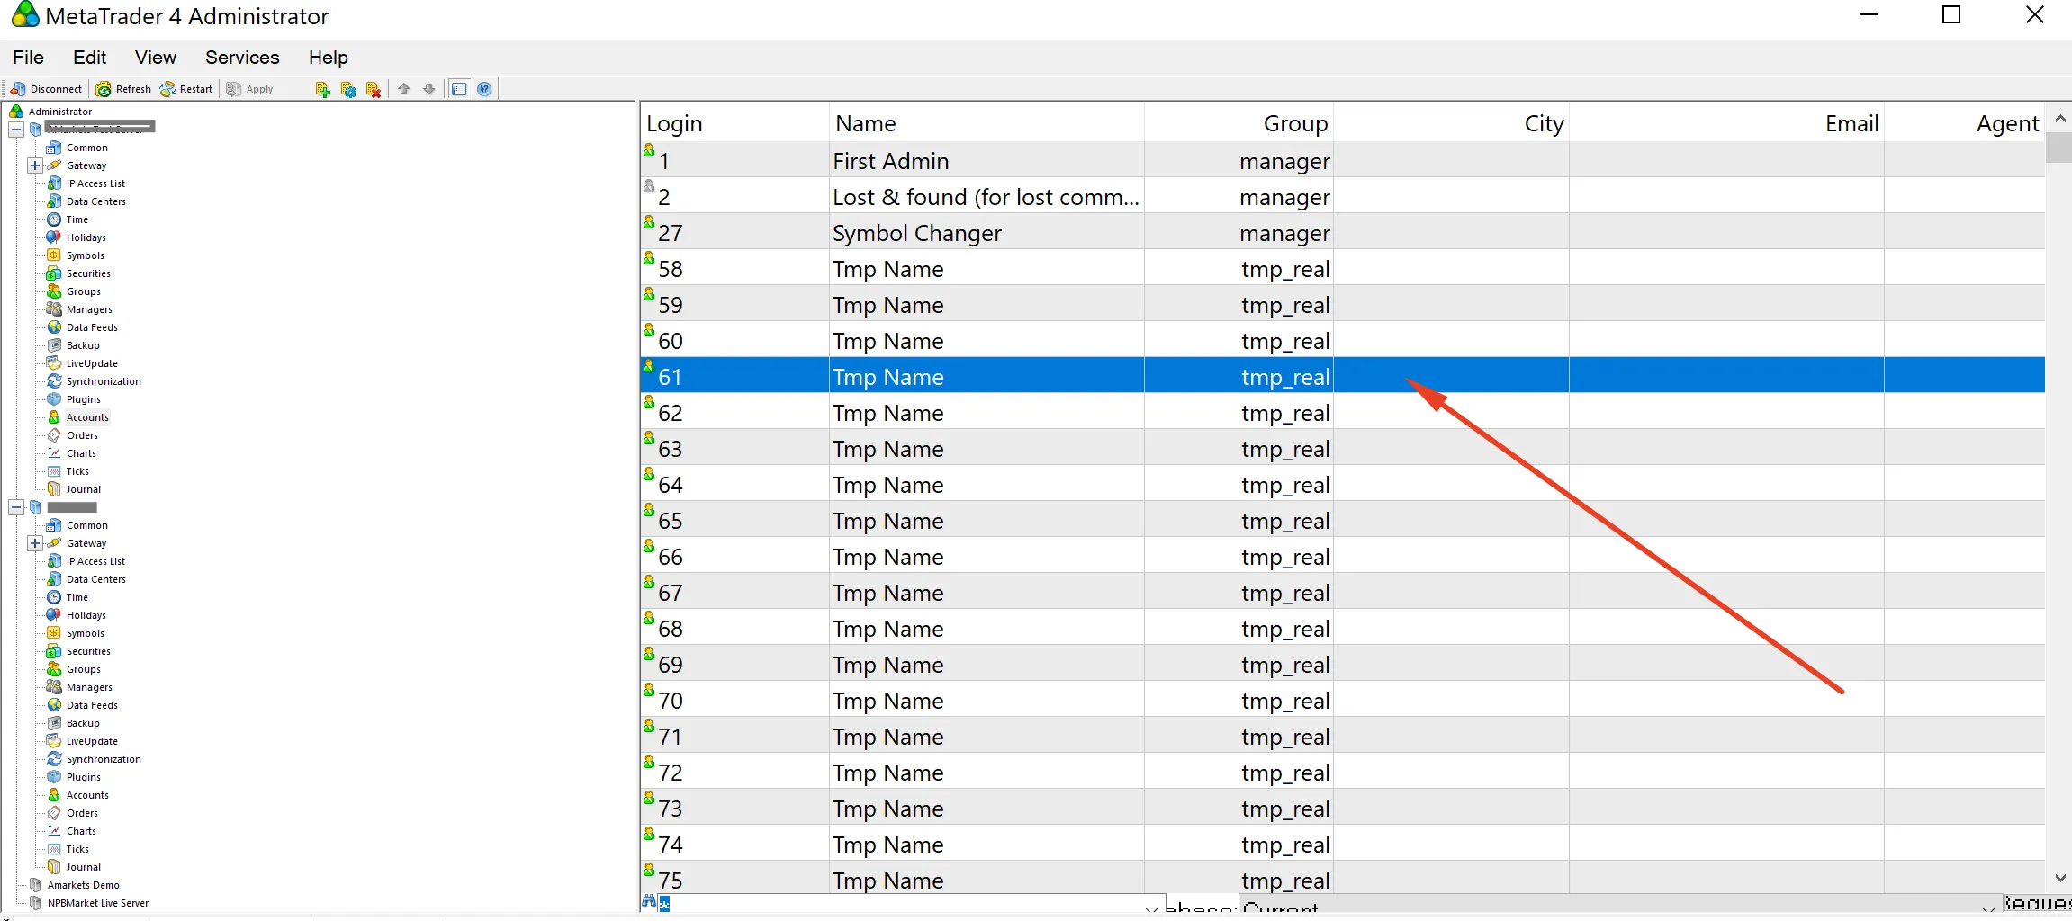Sort by the Group column header
The image size is (2072, 921).
(1239, 123)
